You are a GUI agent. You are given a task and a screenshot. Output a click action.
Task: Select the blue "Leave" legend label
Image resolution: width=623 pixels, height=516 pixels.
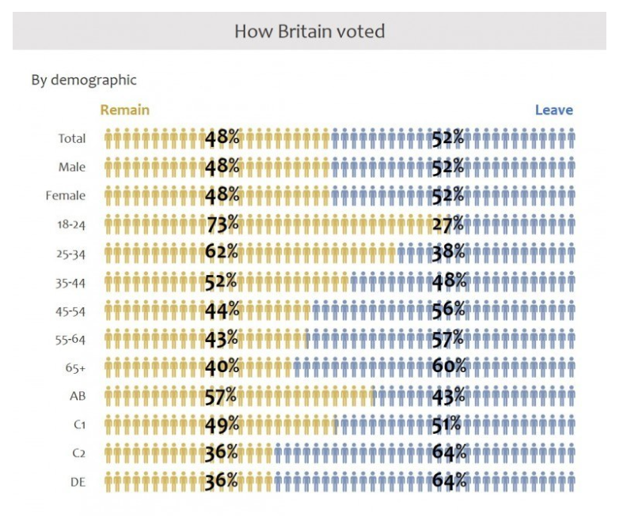coord(553,110)
